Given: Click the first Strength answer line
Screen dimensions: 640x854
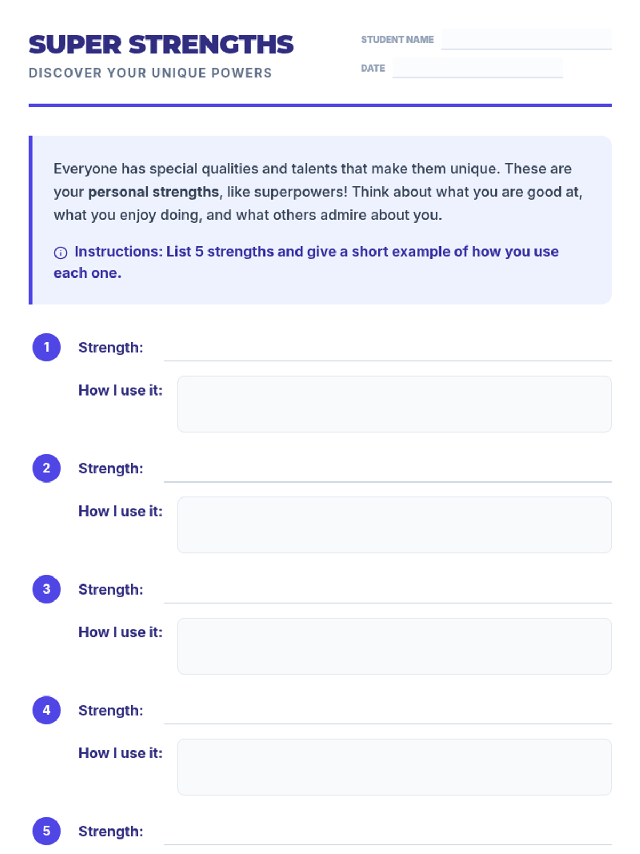Looking at the screenshot, I should (x=387, y=350).
